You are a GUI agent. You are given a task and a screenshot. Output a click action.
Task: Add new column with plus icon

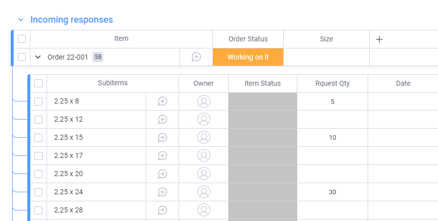379,39
